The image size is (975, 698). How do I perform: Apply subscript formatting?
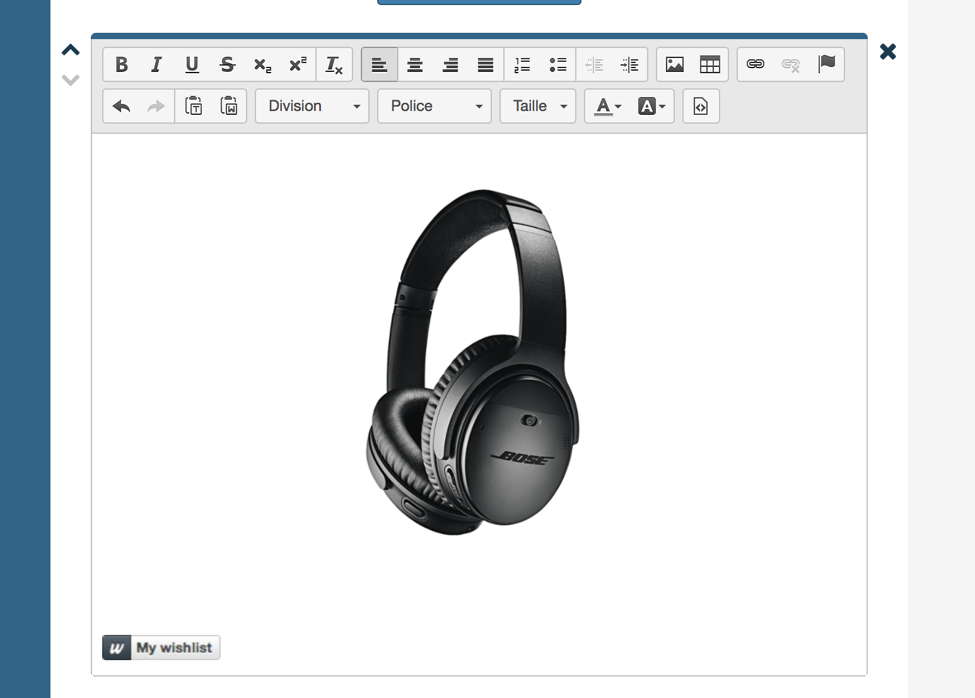pos(263,64)
